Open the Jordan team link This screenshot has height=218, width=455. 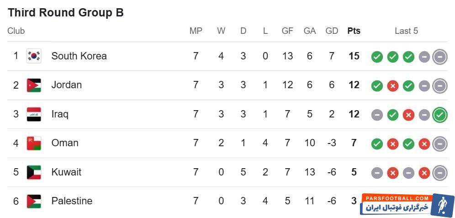click(67, 85)
